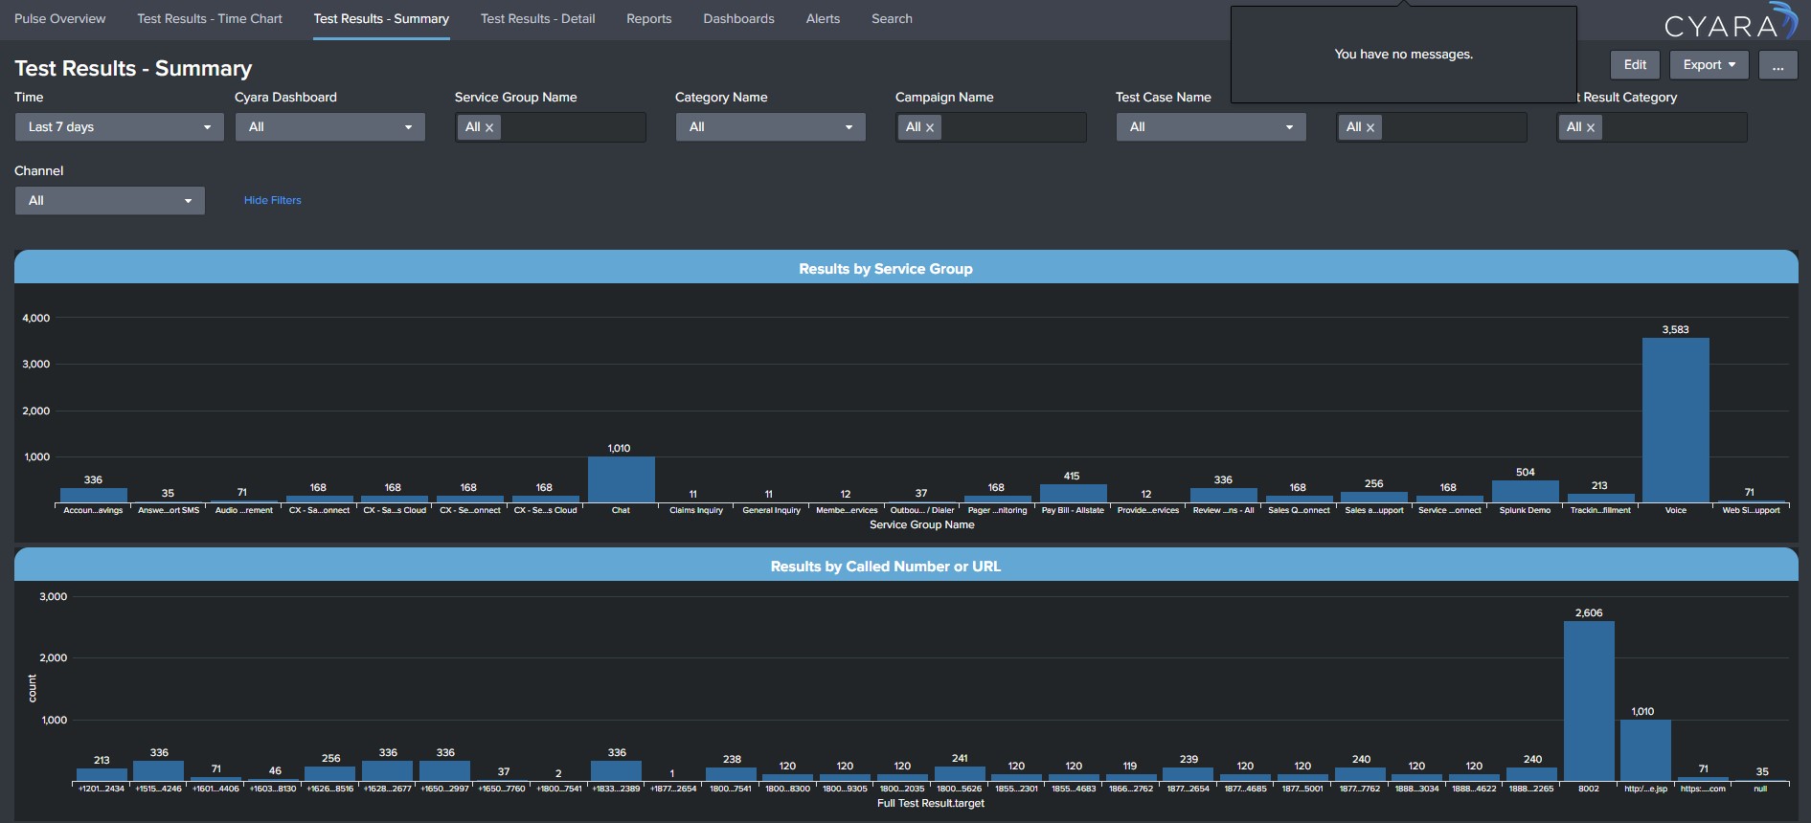Open the Export dropdown button
The height and width of the screenshot is (823, 1811).
click(1709, 65)
